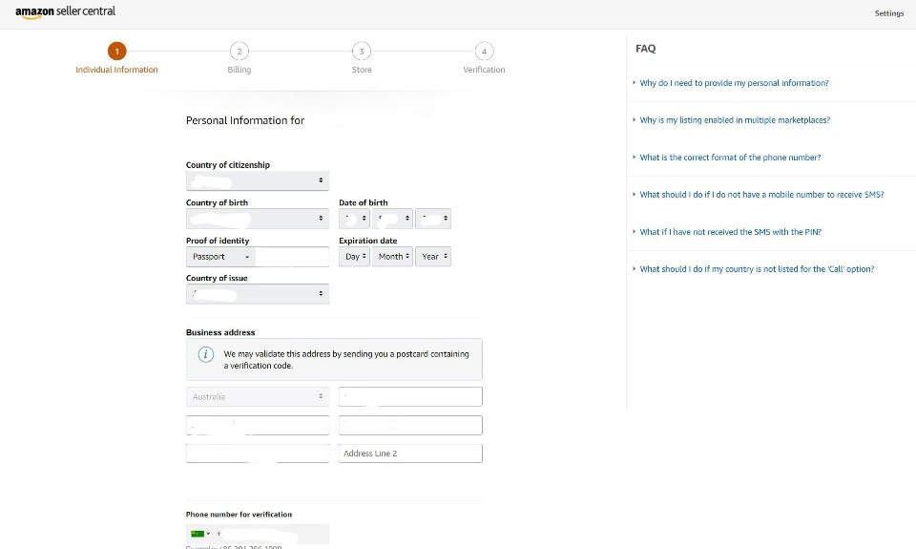
Task: Click the info icon in address notice
Action: (x=206, y=354)
